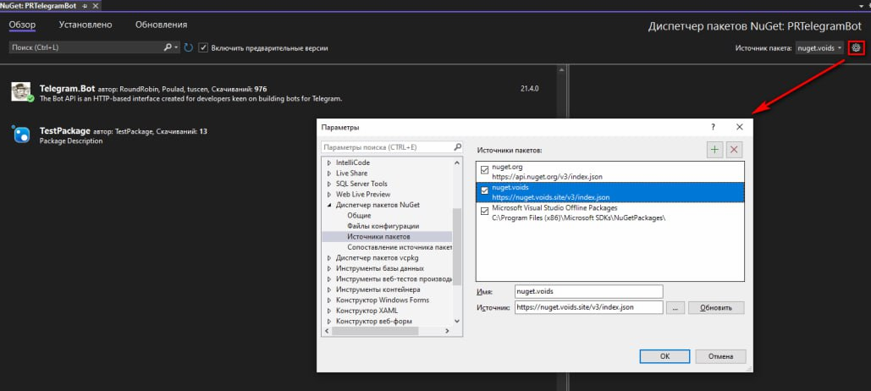Click tree horizontal scrollbar right arrow
The width and height of the screenshot is (871, 391).
coord(448,331)
